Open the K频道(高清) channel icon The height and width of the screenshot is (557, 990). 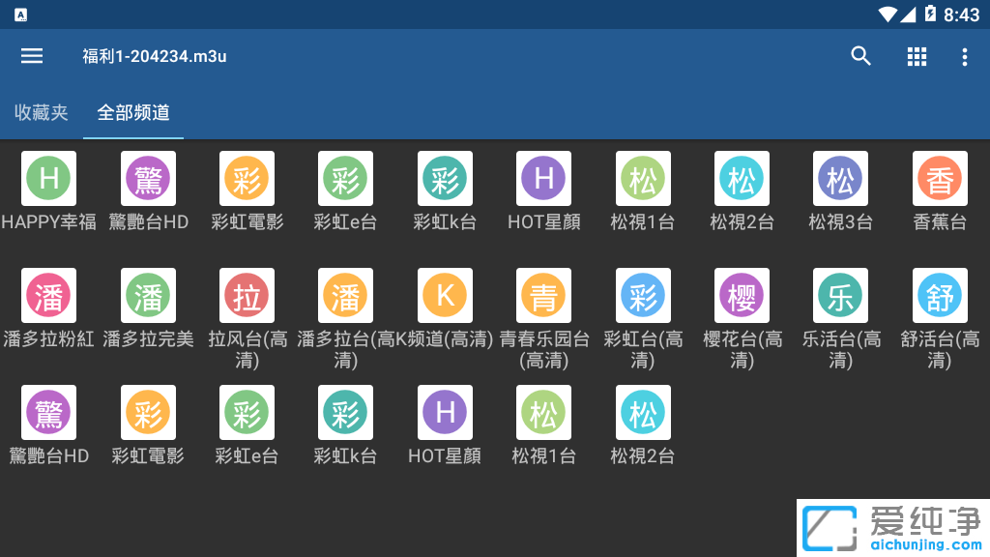pyautogui.click(x=445, y=296)
